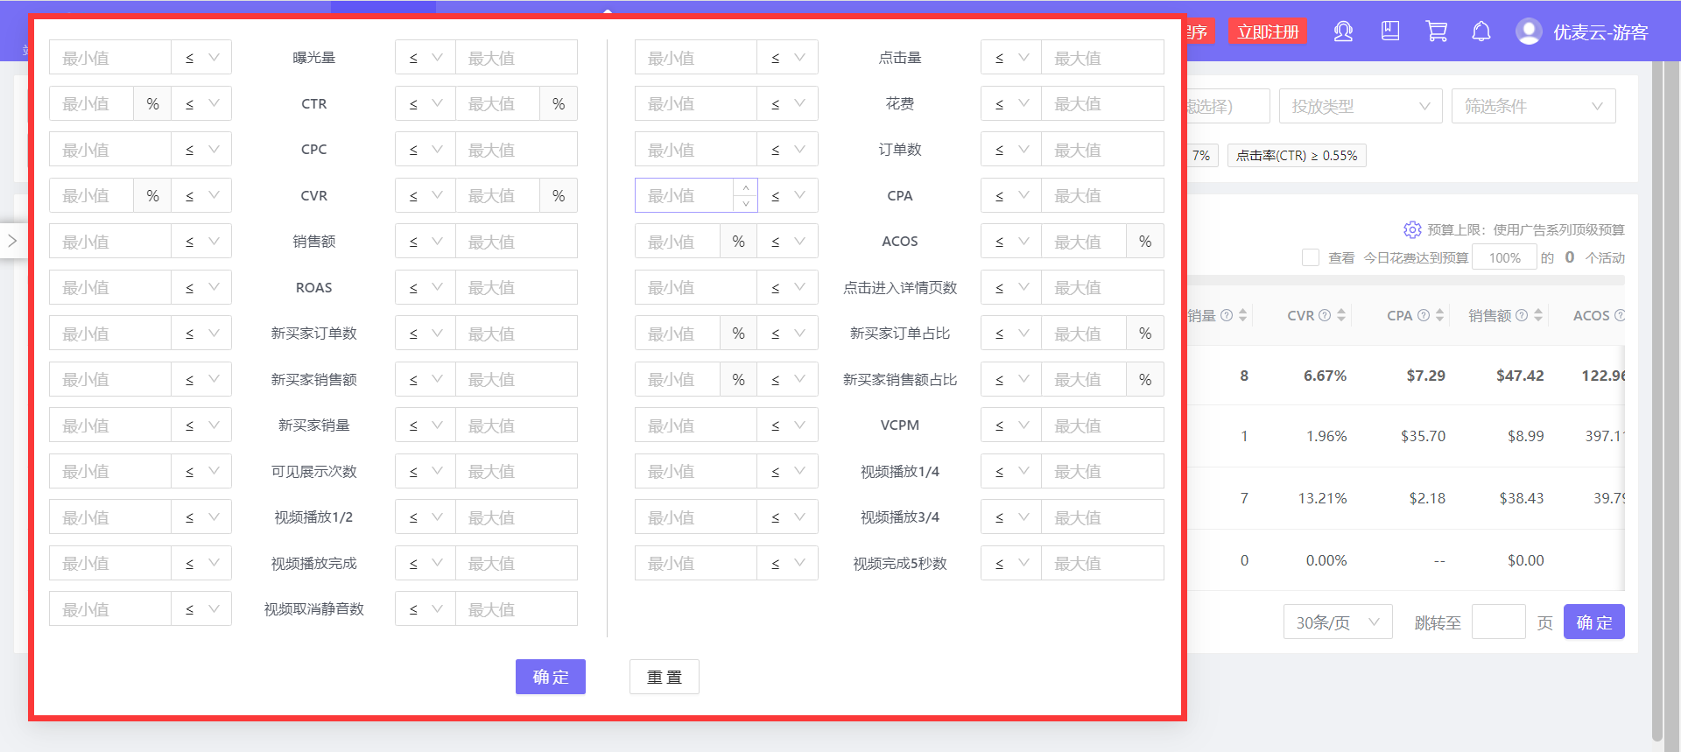Click the CPA column help icon
The height and width of the screenshot is (752, 1681).
pos(1424,315)
